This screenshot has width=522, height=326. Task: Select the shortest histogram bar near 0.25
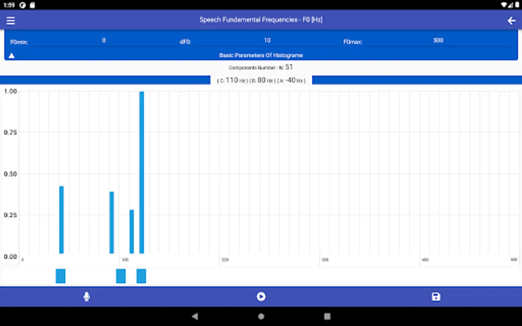point(132,231)
